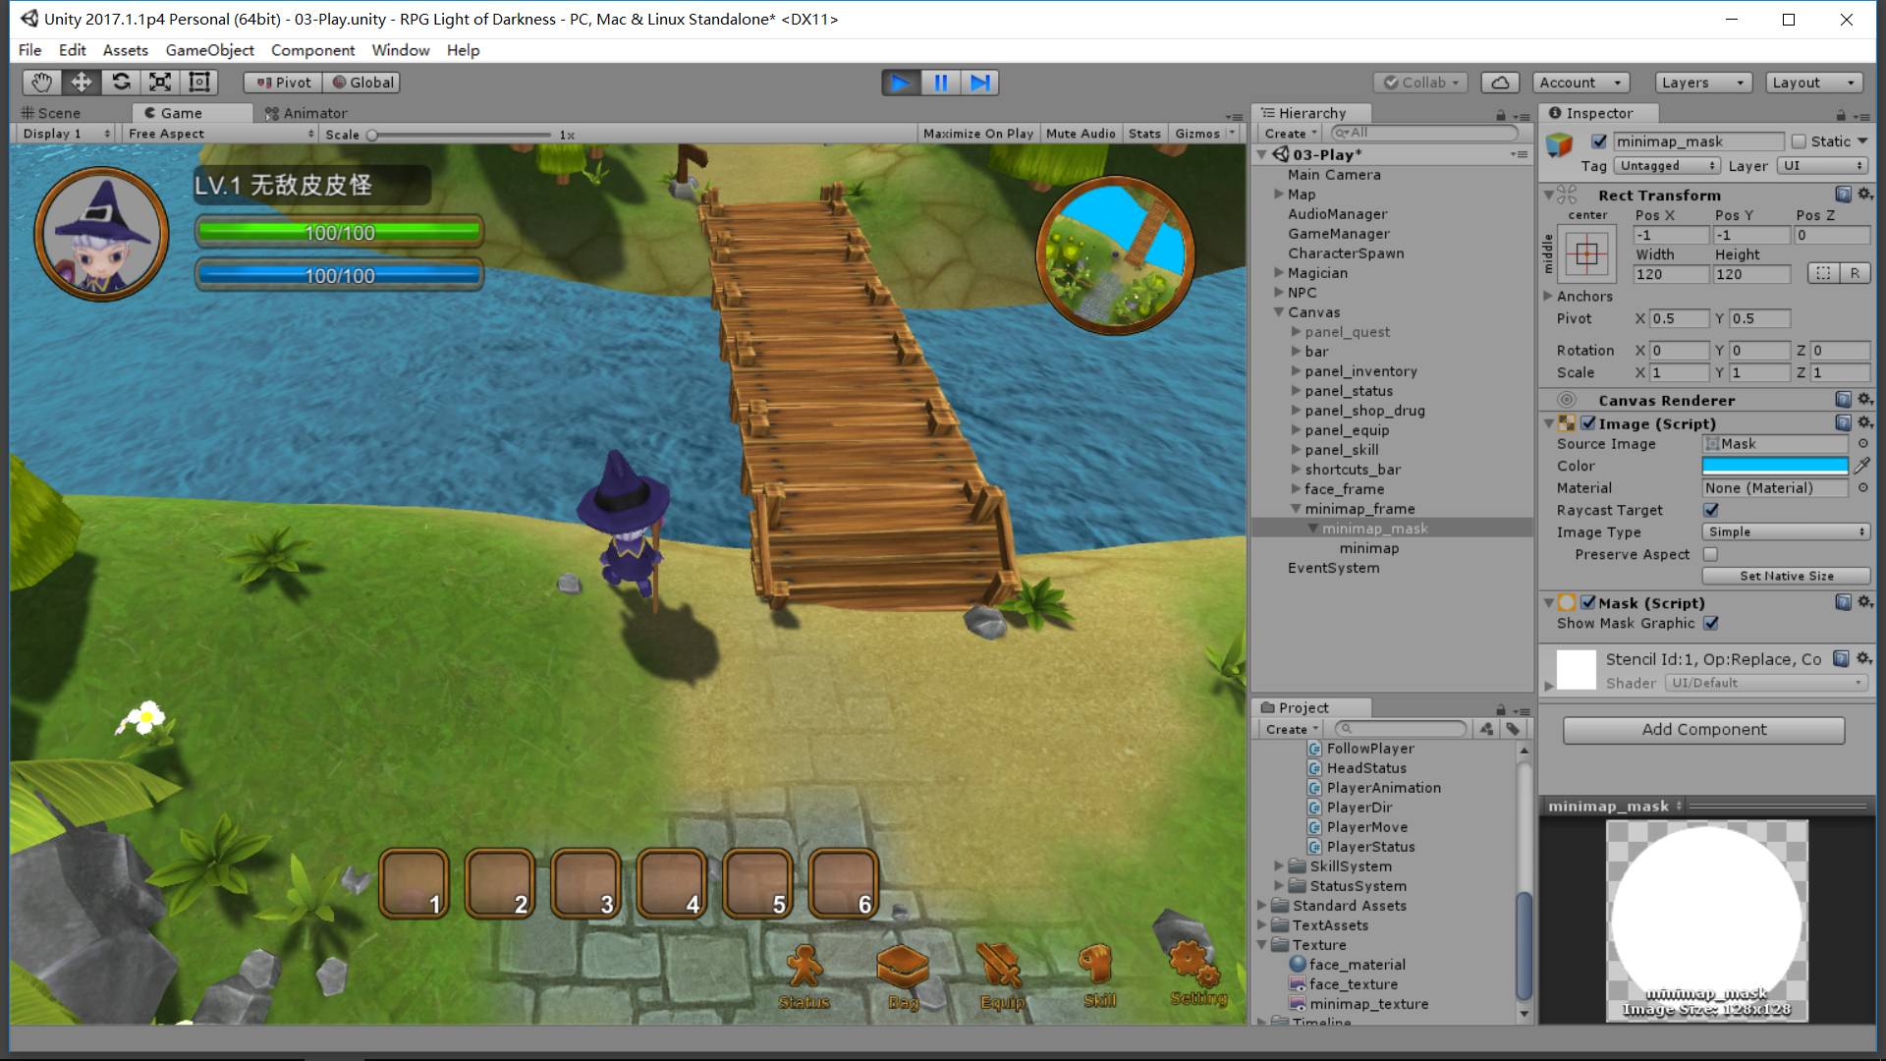Viewport: 1886px width, 1061px height.
Task: Click Set Native Size button
Action: click(1786, 576)
